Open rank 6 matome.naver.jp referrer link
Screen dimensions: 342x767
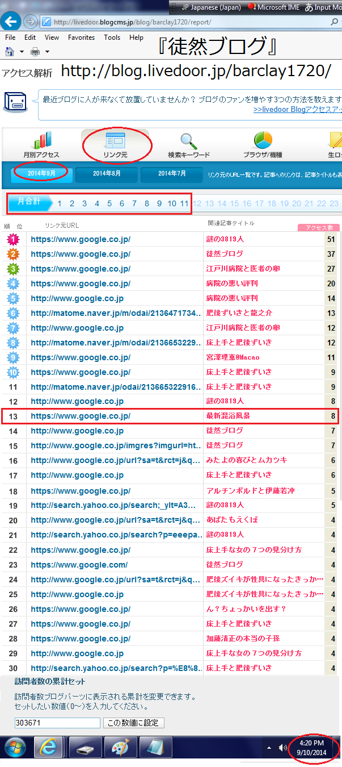click(116, 313)
